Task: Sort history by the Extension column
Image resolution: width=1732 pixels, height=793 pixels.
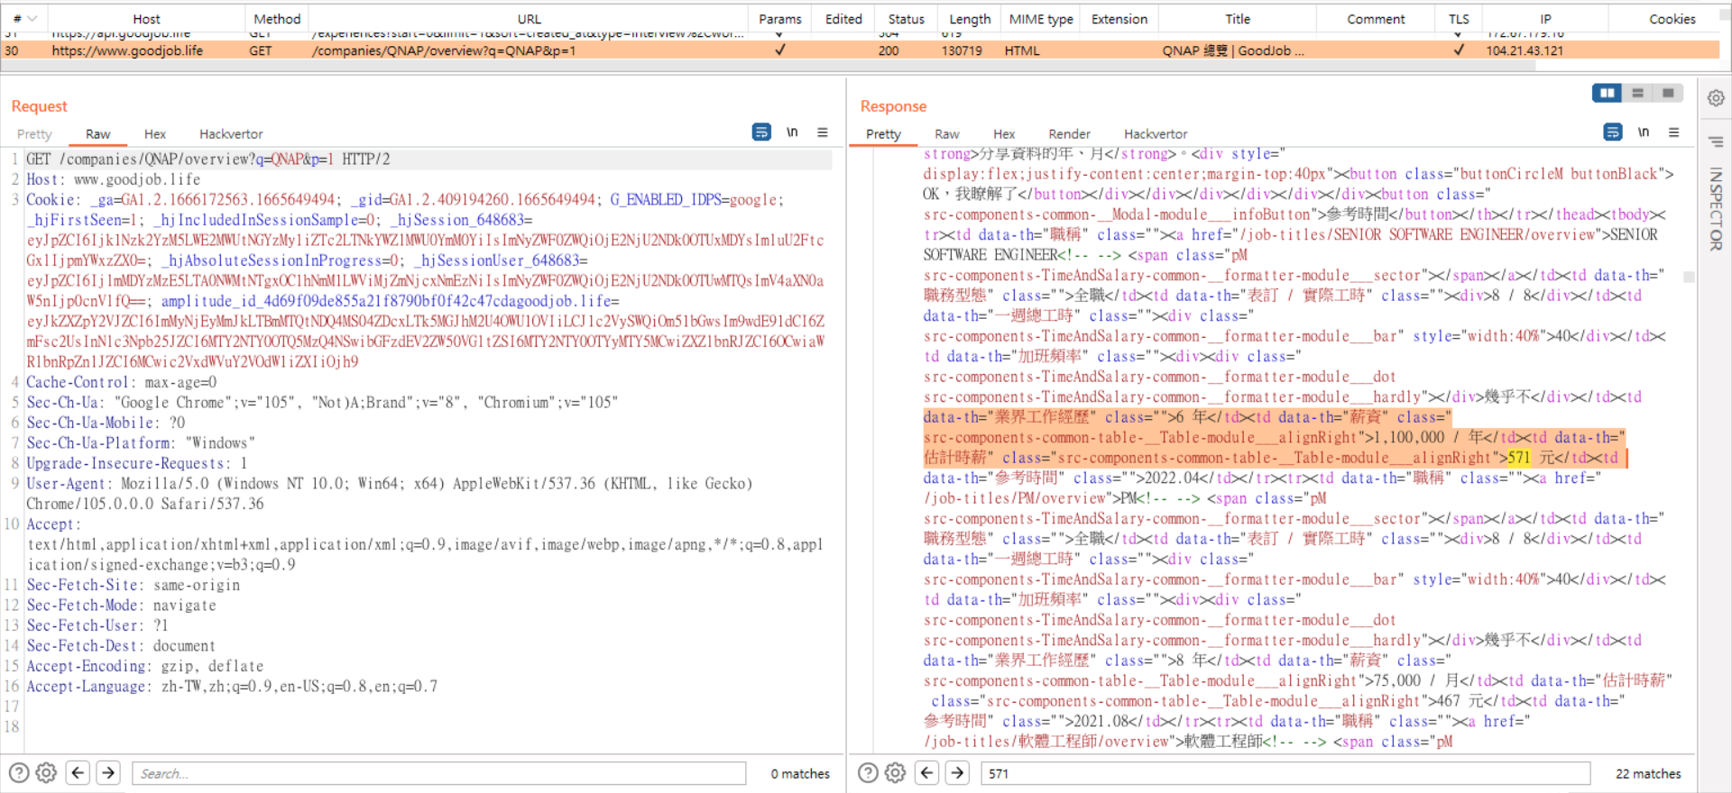Action: pos(1119,19)
